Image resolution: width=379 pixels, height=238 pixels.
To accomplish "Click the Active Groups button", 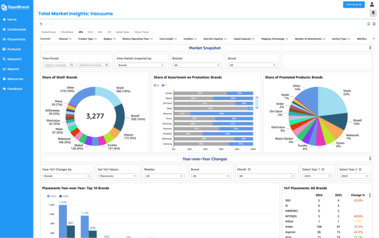I will (354, 4).
